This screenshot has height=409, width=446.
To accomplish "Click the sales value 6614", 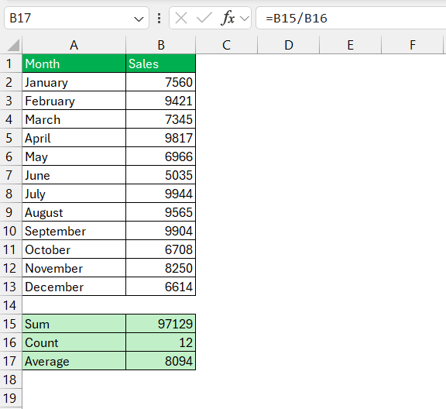I will click(x=161, y=287).
